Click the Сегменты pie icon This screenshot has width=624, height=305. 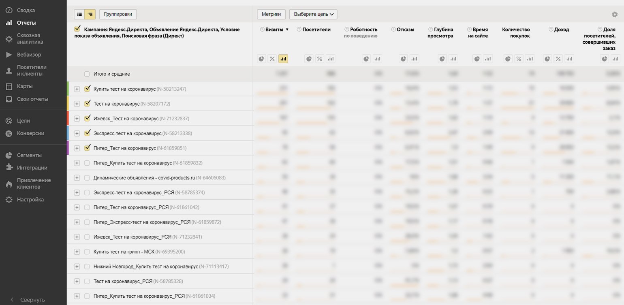pyautogui.click(x=9, y=155)
